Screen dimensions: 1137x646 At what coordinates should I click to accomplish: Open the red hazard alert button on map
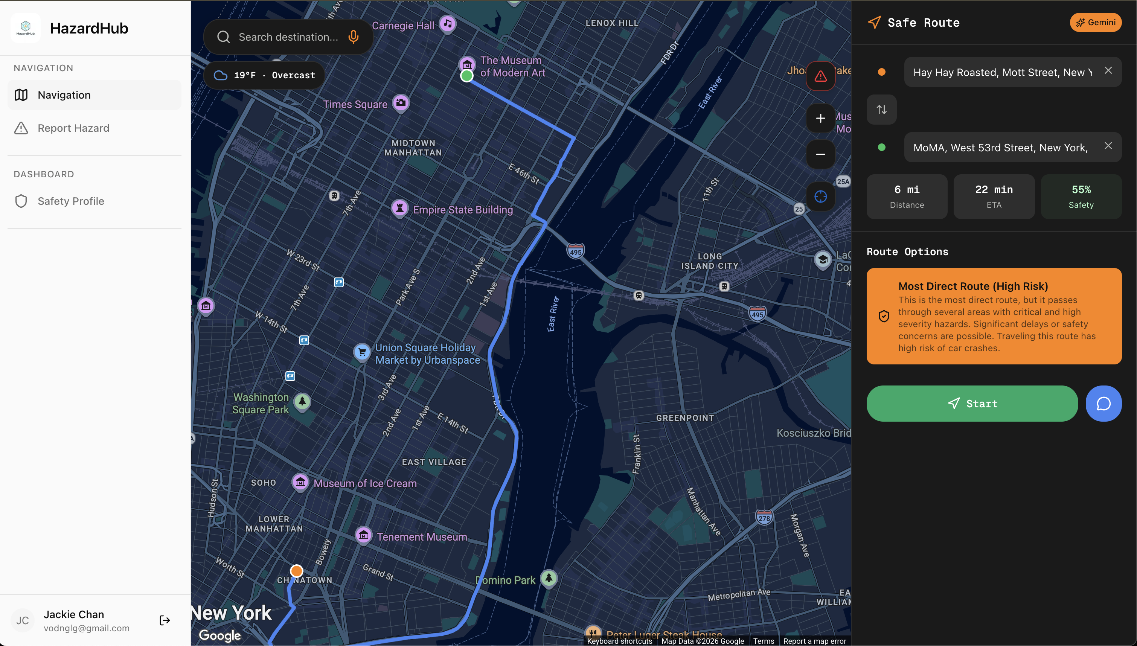pyautogui.click(x=820, y=76)
